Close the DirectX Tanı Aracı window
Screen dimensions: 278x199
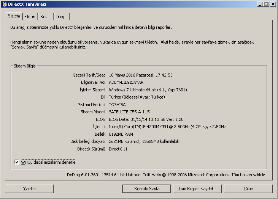[x=273, y=4]
